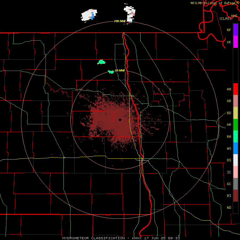The height and width of the screenshot is (240, 240).
Task: Click the magenta UK legend color swatch
Action: click(x=235, y=42)
